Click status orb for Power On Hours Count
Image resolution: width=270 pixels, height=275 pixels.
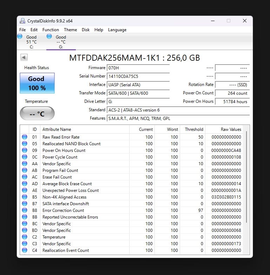[25, 150]
